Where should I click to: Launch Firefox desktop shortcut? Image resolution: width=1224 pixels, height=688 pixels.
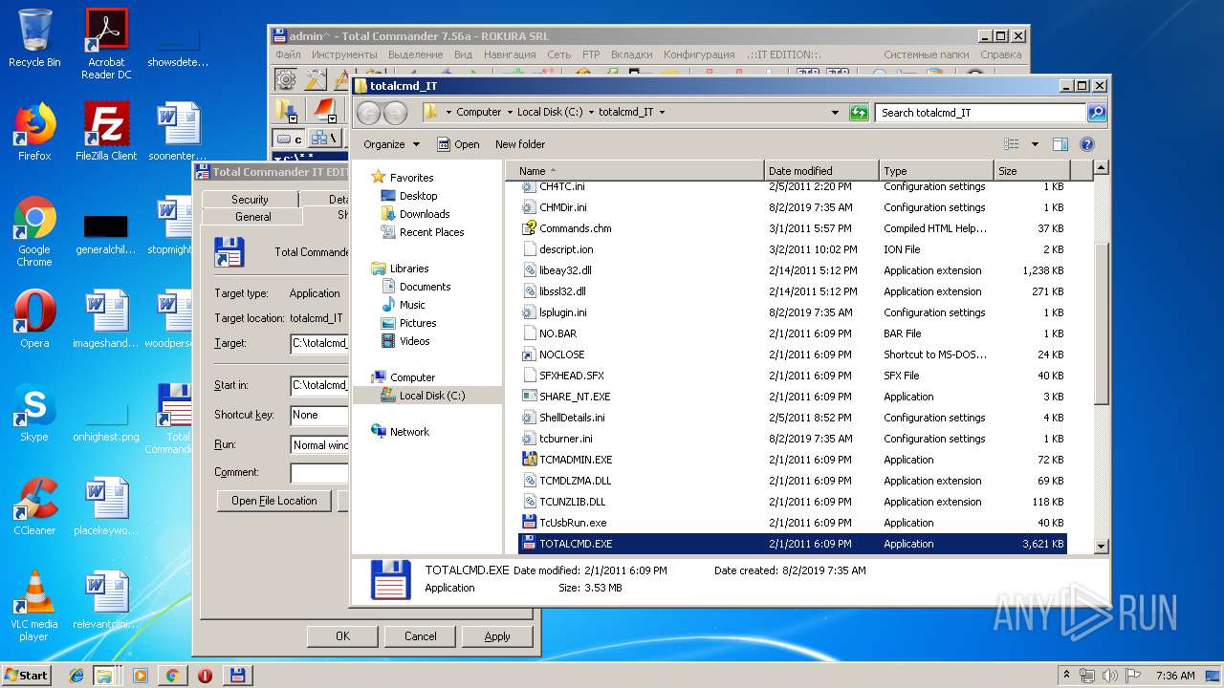click(34, 132)
